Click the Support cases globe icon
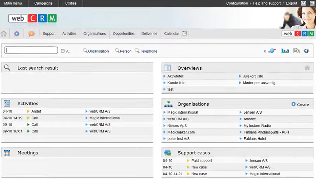The image size is (316, 179). tap(168, 153)
